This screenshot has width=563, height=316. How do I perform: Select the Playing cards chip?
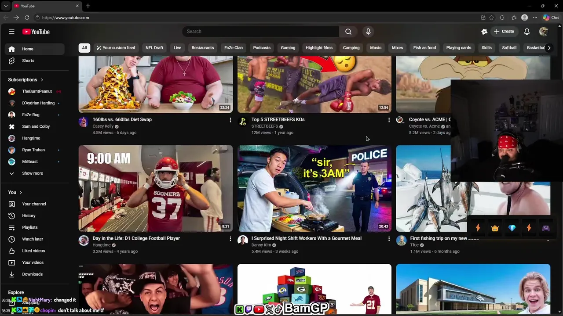tap(459, 48)
